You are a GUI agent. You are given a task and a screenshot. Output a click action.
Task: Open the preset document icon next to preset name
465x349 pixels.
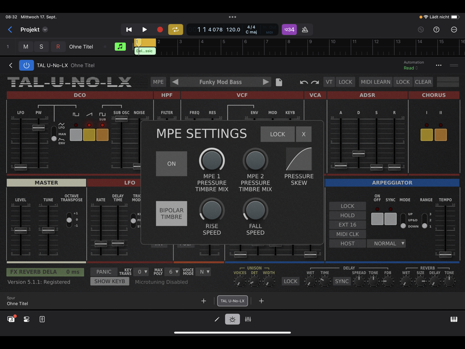(x=278, y=82)
